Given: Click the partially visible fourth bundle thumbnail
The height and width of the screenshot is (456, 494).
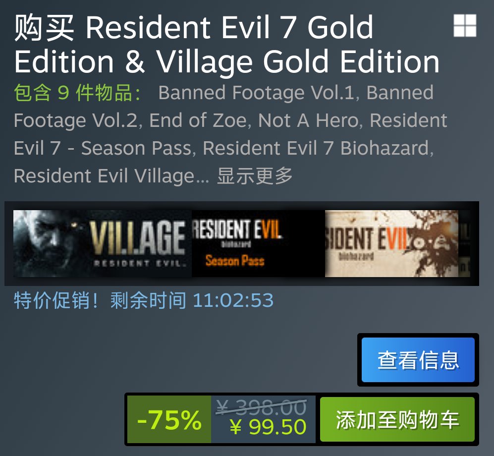Looking at the screenshot, I should click(464, 243).
